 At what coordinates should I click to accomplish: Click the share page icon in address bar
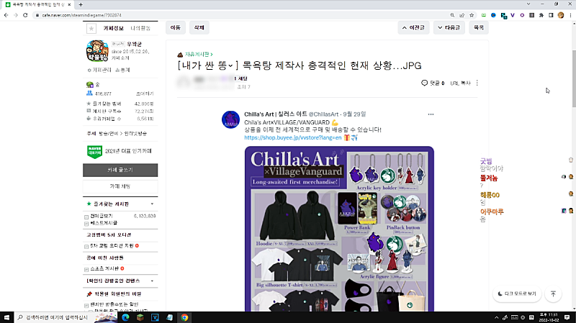462,15
